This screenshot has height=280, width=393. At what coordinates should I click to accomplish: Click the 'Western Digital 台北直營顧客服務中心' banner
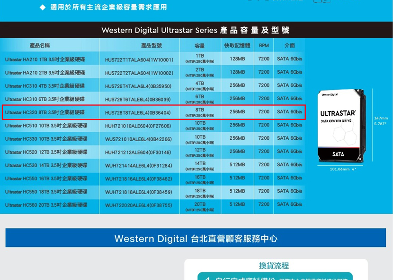[196, 238]
